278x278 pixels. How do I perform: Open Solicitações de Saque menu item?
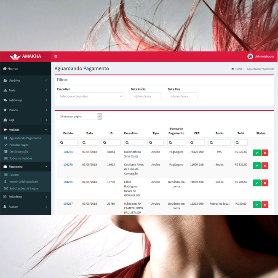point(24,188)
